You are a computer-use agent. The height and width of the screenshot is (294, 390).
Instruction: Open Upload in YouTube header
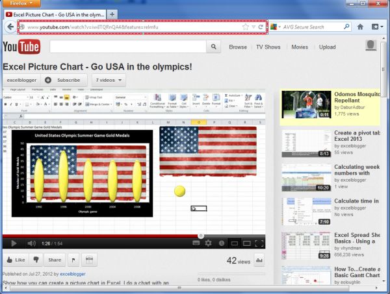(x=327, y=47)
